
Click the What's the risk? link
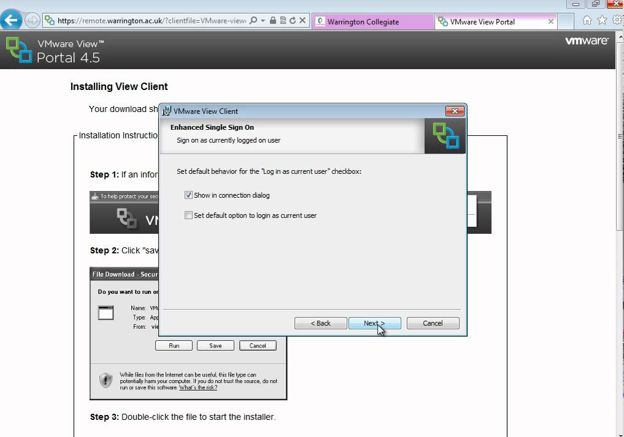[x=198, y=387]
